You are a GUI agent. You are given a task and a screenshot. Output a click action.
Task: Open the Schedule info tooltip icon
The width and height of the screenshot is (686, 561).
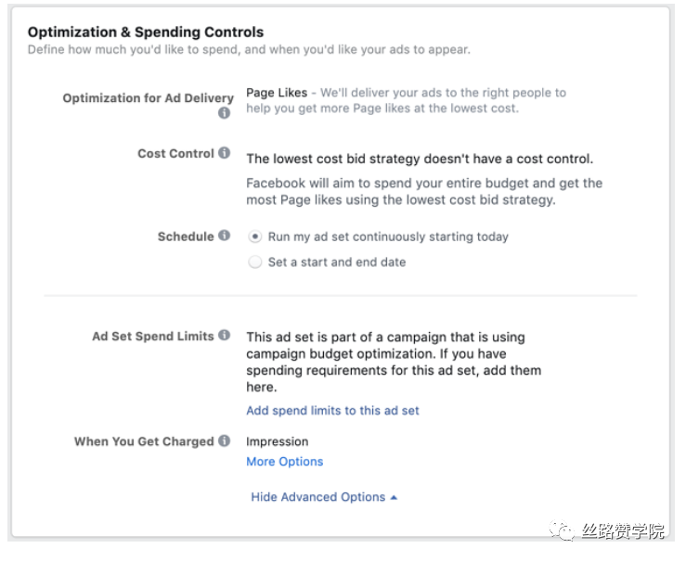click(x=224, y=236)
